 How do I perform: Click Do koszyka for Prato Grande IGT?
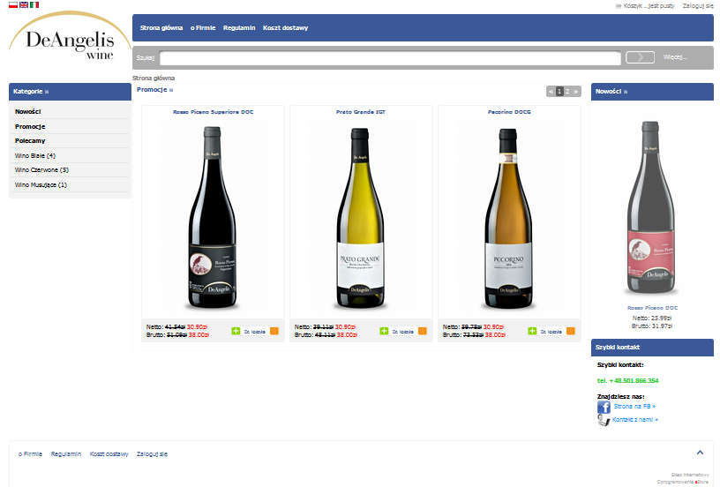[403, 332]
